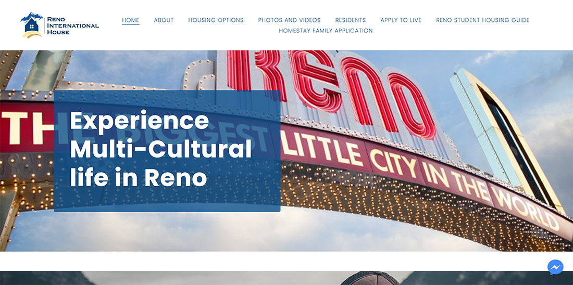
Task: Open the About page
Action: [164, 20]
